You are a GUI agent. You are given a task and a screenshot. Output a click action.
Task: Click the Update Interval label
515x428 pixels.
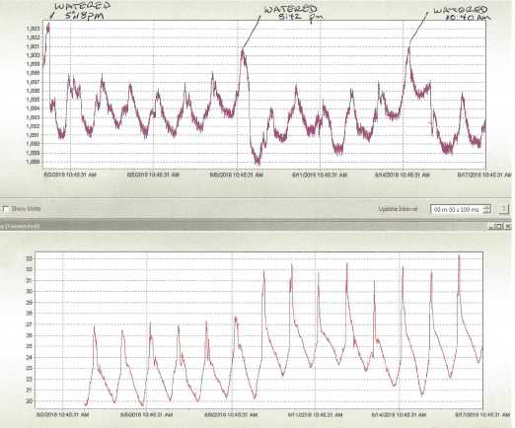click(x=398, y=209)
